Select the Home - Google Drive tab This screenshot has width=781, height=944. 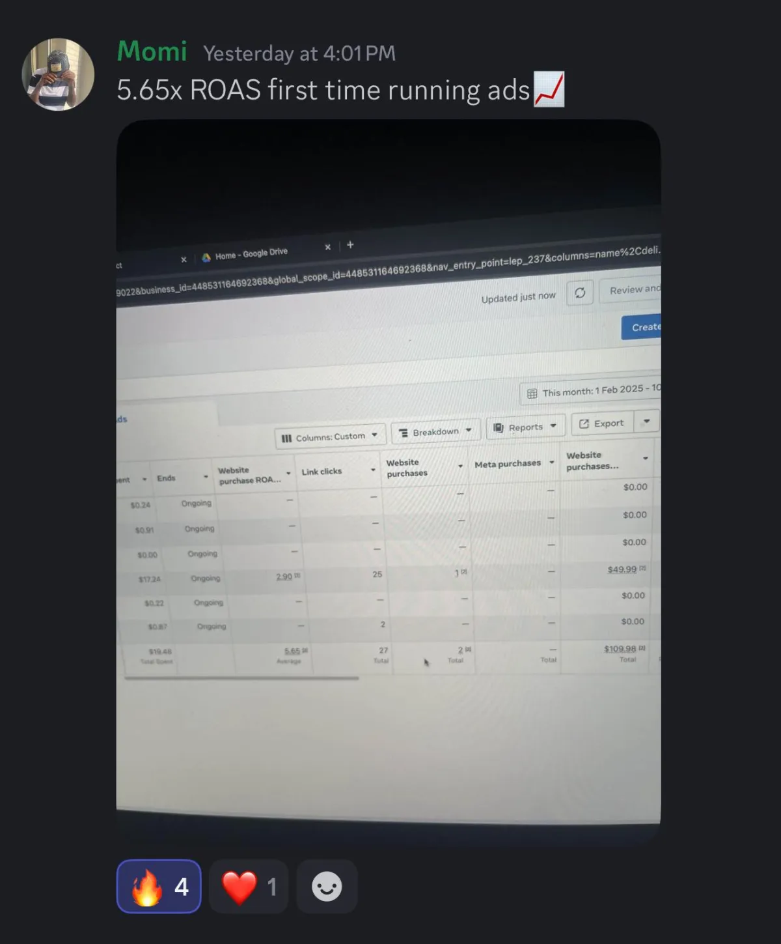(252, 253)
